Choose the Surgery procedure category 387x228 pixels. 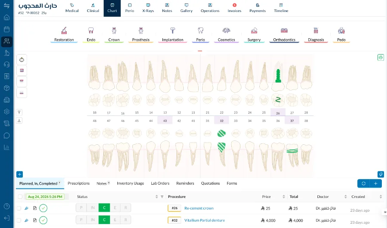[254, 34]
